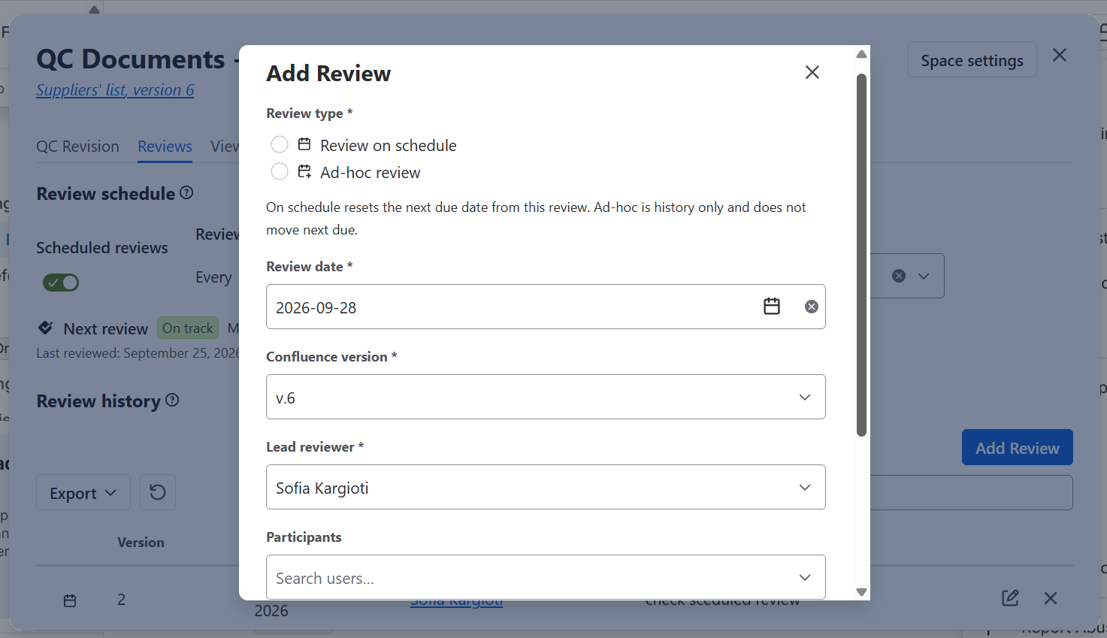
Task: Show help for Review schedule
Action: pyautogui.click(x=186, y=193)
